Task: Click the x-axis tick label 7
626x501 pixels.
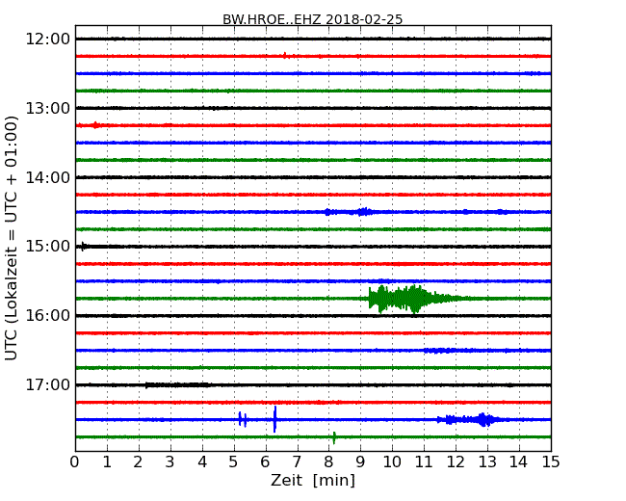Action: [297, 462]
